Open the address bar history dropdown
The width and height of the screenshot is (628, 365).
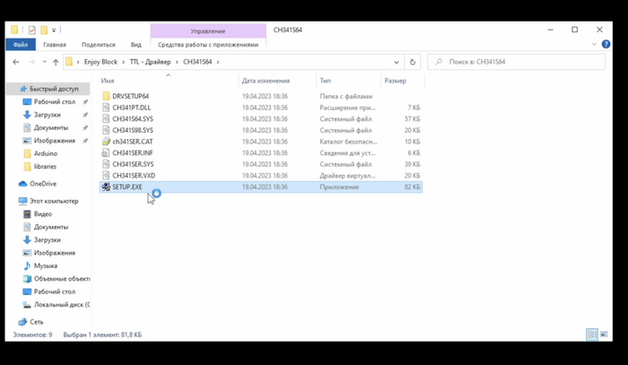(396, 63)
